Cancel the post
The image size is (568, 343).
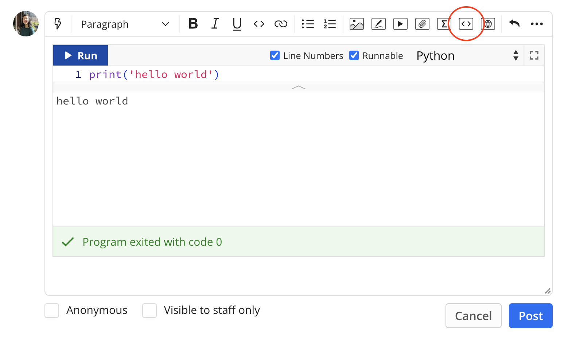(474, 316)
